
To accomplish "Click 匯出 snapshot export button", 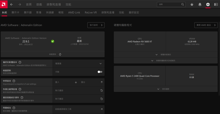I will [x=83, y=82].
